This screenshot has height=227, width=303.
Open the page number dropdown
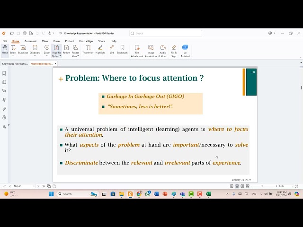[x=34, y=186]
